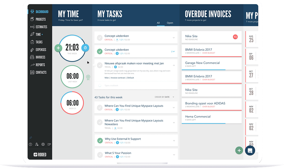The image size is (284, 168).
Task: Uncheck the Why Use External It Support task
Action: pos(100,141)
